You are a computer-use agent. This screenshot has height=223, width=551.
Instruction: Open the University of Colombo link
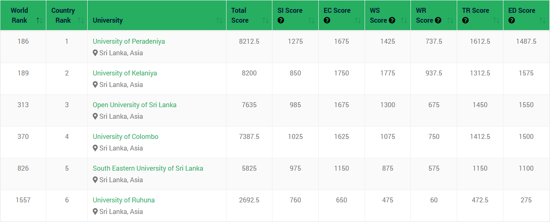[125, 136]
